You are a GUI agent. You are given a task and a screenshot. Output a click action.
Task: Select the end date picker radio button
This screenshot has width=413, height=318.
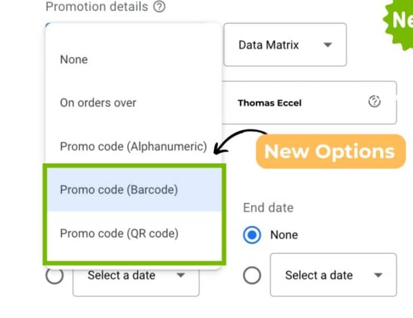coord(252,275)
